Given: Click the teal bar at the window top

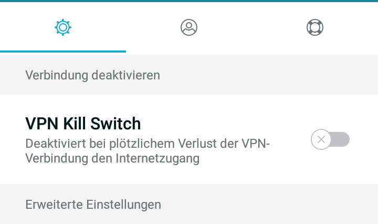Looking at the screenshot, I should [189, 1].
